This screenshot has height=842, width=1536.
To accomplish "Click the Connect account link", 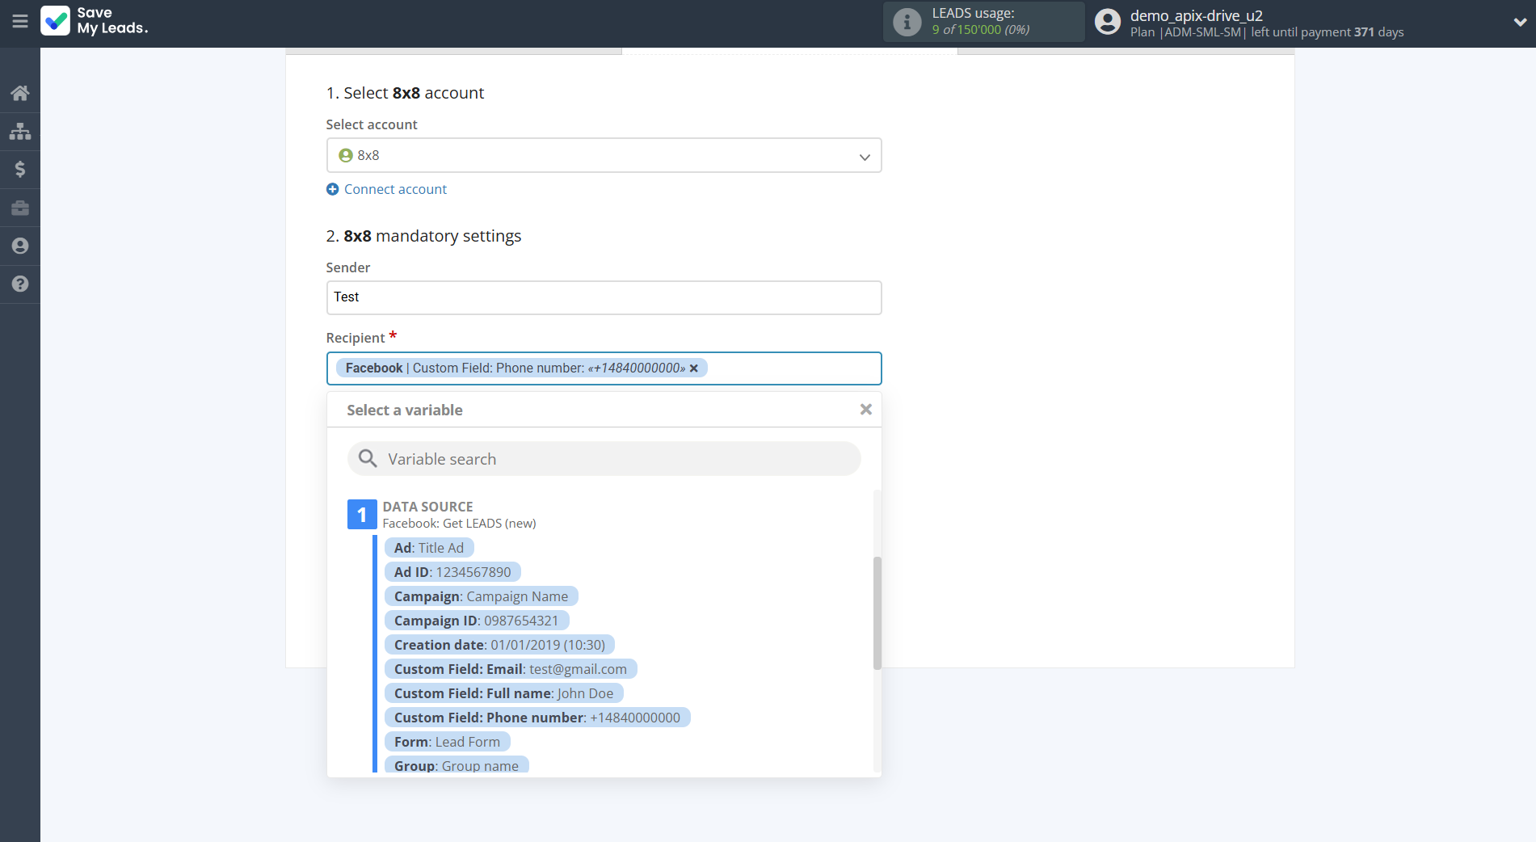I will [x=394, y=189].
